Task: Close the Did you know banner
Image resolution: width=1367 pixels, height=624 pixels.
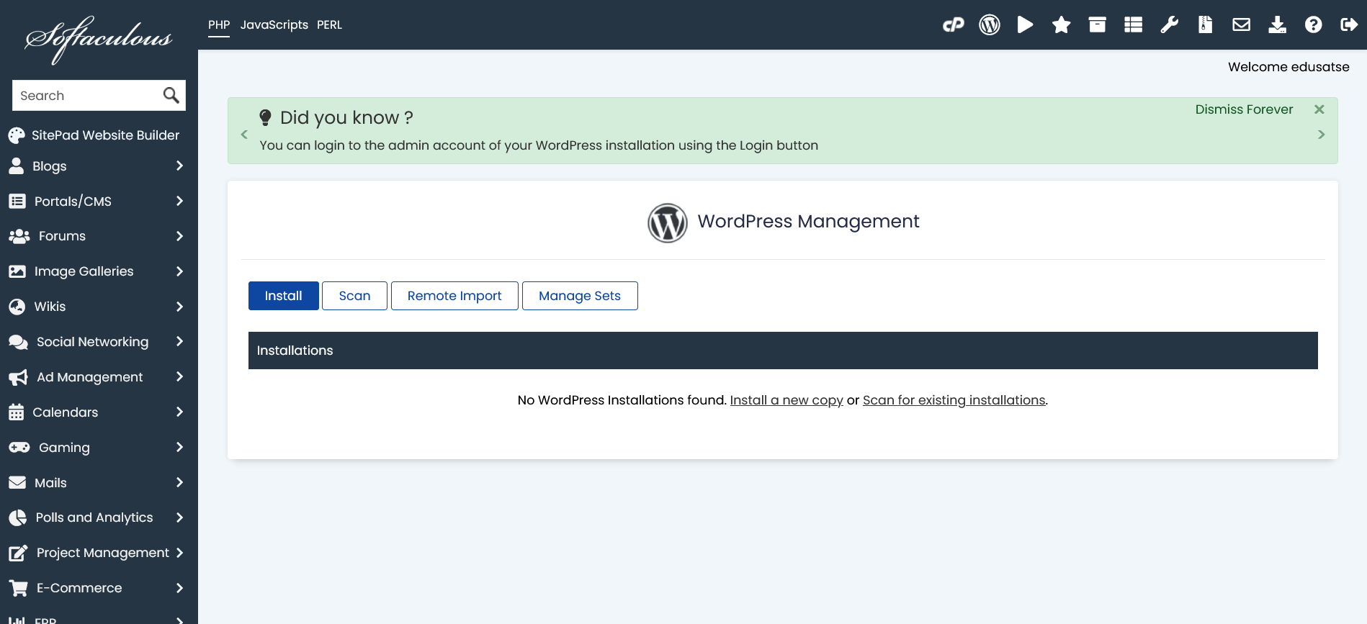Action: 1319,109
